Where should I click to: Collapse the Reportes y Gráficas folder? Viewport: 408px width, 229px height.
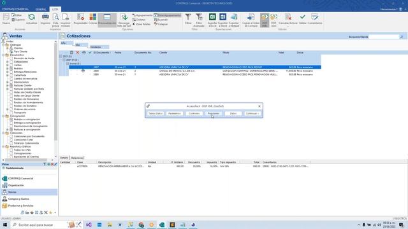pyautogui.click(x=3, y=146)
